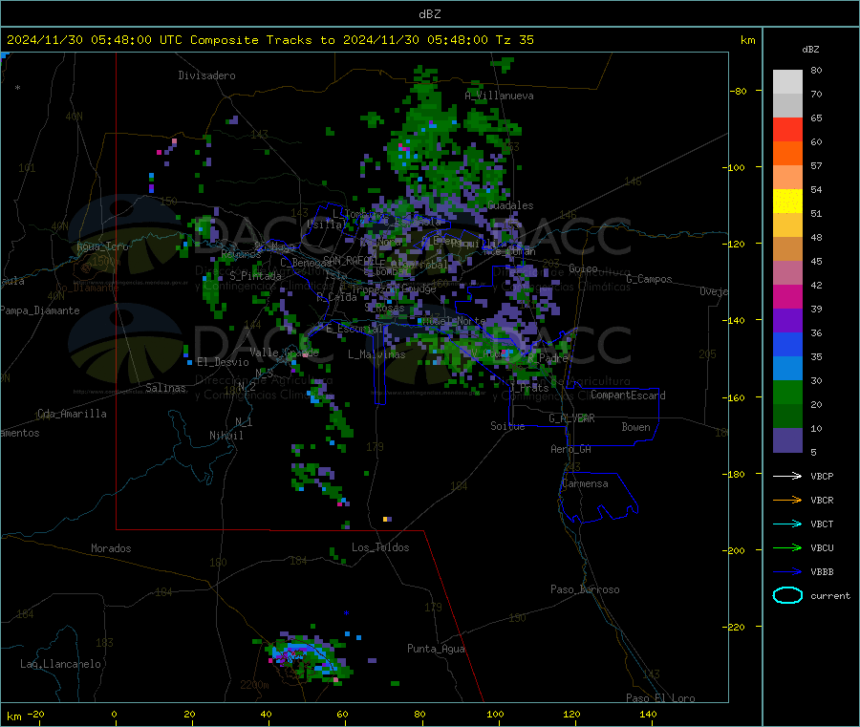The image size is (860, 727).
Task: Click the R_Padre place label
Action: (548, 357)
